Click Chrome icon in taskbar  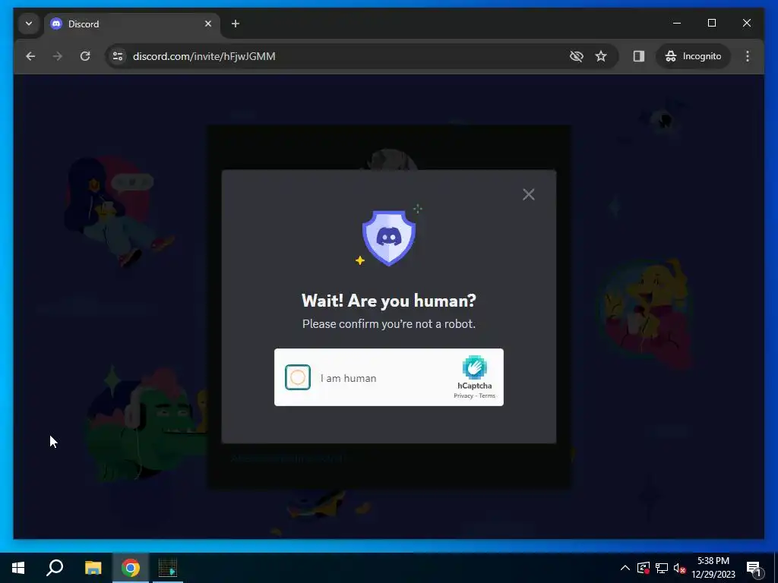pyautogui.click(x=131, y=568)
